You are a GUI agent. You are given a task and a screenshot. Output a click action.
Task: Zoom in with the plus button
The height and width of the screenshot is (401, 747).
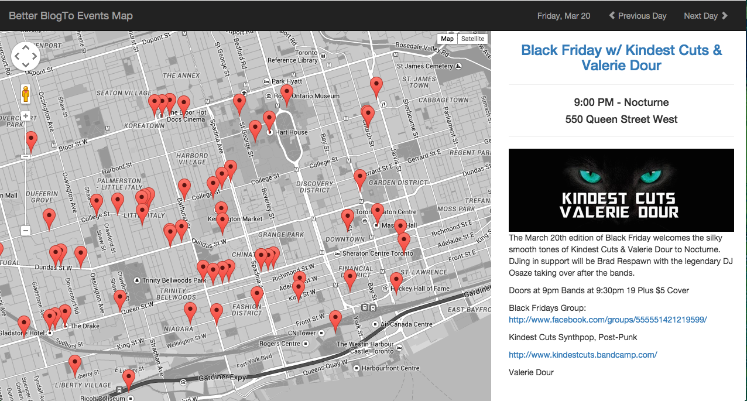click(x=26, y=116)
